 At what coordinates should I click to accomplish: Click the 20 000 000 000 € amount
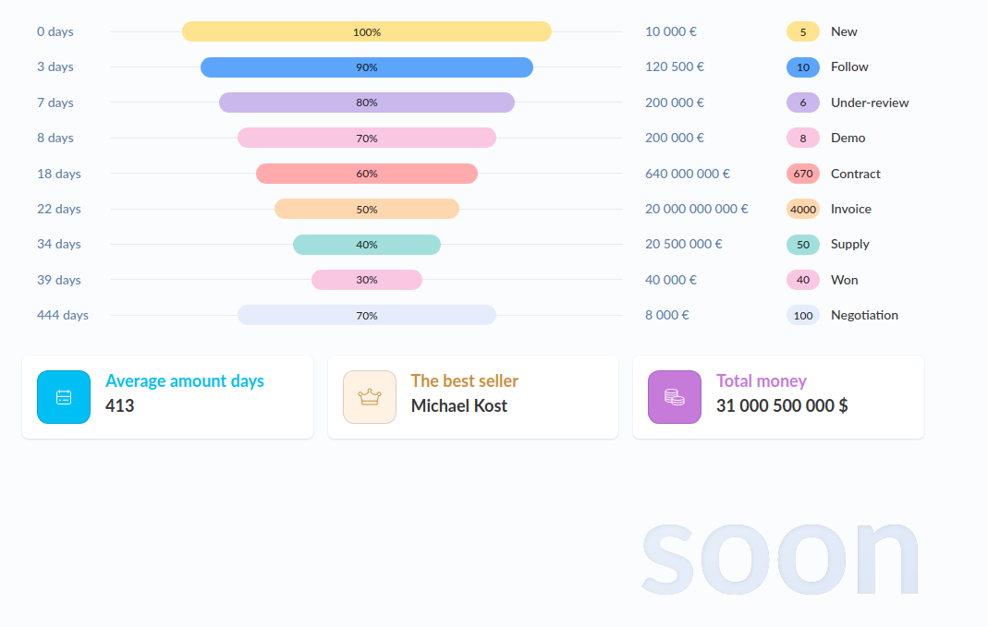point(697,209)
